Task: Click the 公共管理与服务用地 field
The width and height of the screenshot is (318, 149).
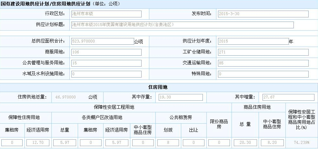Action: click(x=106, y=63)
